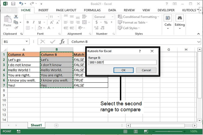Click the Cut scissors icon
Image resolution: width=203 pixels, height=135 pixels.
click(16, 17)
